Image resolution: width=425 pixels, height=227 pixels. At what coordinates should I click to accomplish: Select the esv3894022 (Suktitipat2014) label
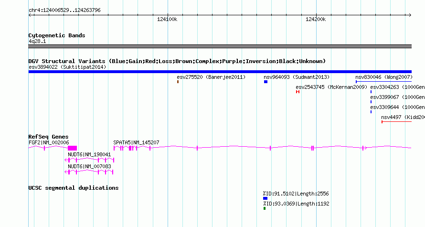(x=67, y=67)
